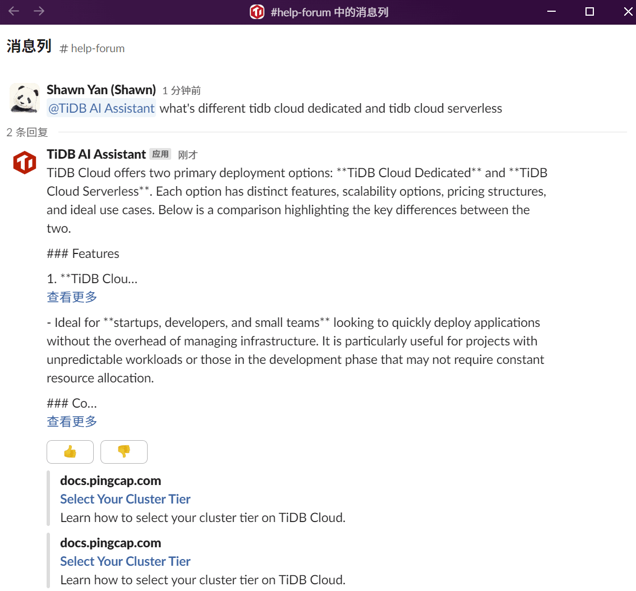Maximize the message thread window
Image resolution: width=636 pixels, height=591 pixels.
589,12
